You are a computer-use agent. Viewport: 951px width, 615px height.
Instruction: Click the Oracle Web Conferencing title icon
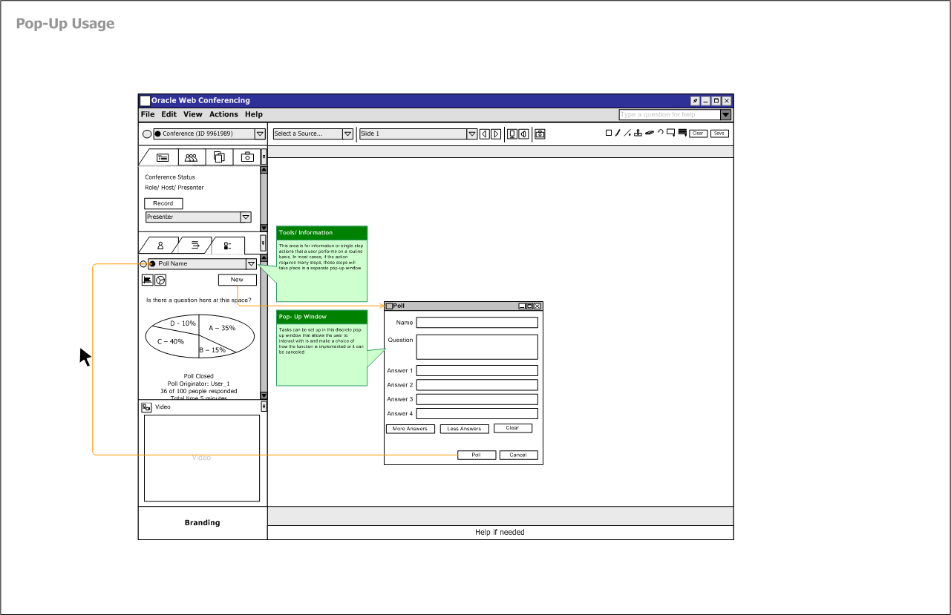pos(146,101)
